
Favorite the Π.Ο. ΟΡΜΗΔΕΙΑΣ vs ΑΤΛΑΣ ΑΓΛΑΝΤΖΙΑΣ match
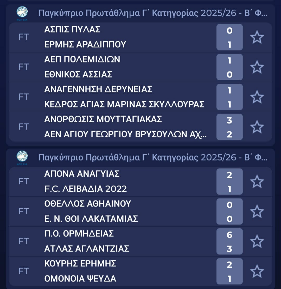257,241
